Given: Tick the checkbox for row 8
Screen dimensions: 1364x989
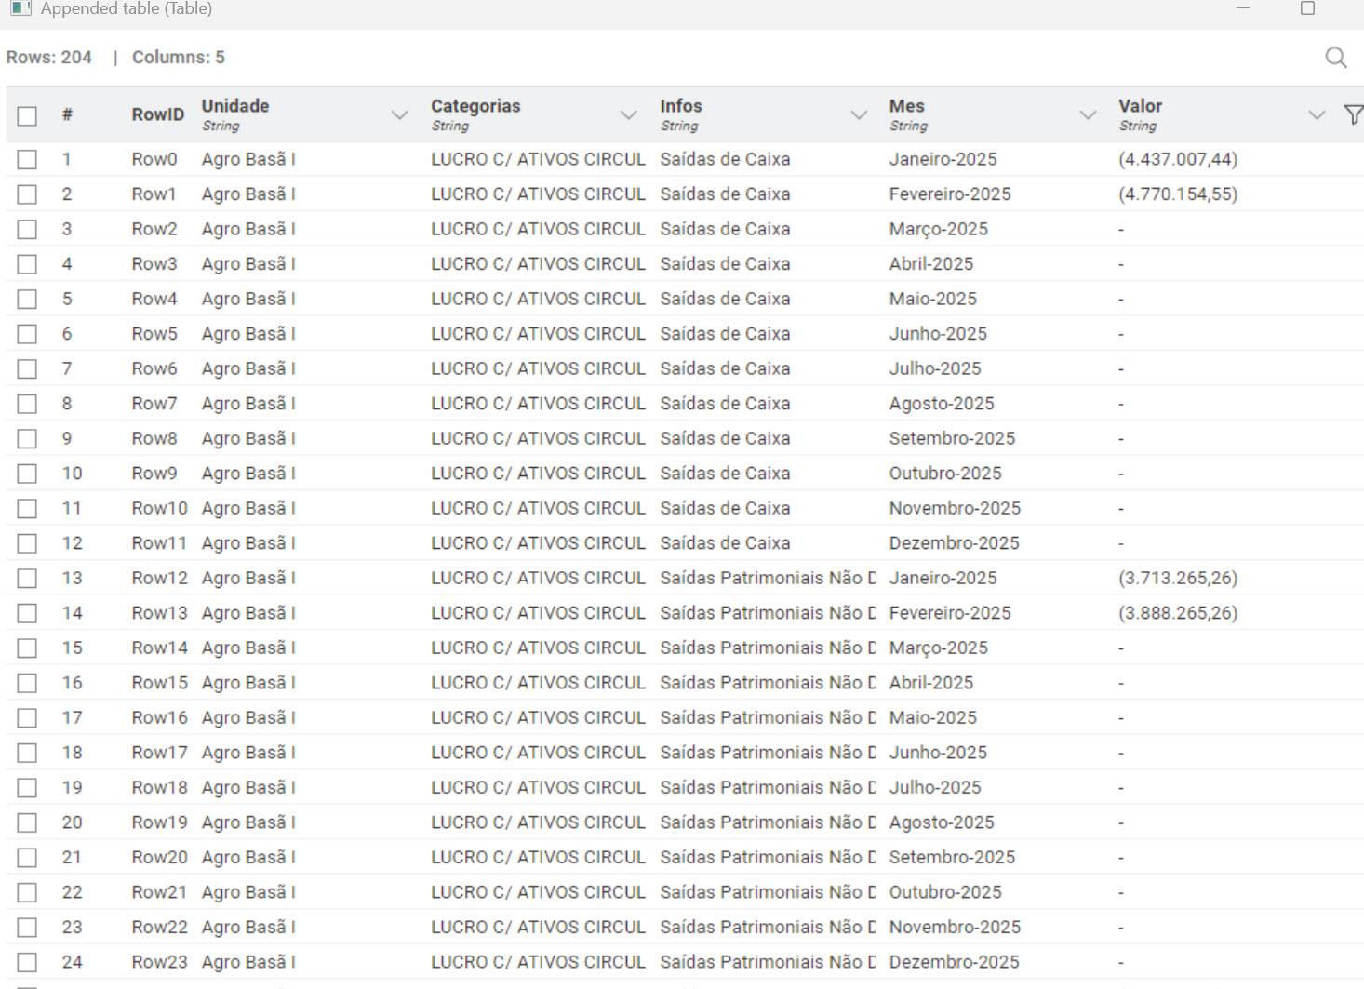Looking at the screenshot, I should click(27, 404).
